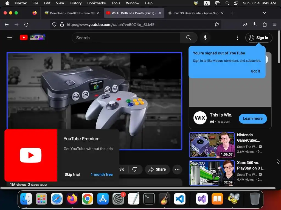Open the Bookmarks menu
The height and width of the screenshot is (210, 281).
[96, 3]
